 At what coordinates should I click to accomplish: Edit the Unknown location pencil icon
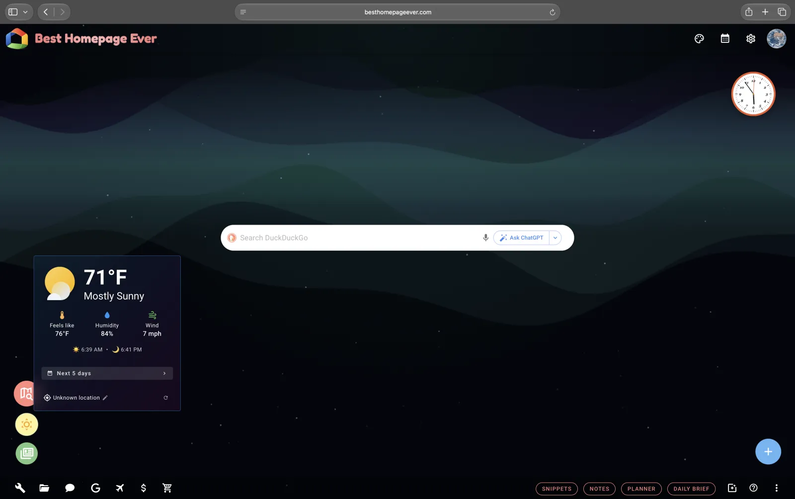coord(105,398)
